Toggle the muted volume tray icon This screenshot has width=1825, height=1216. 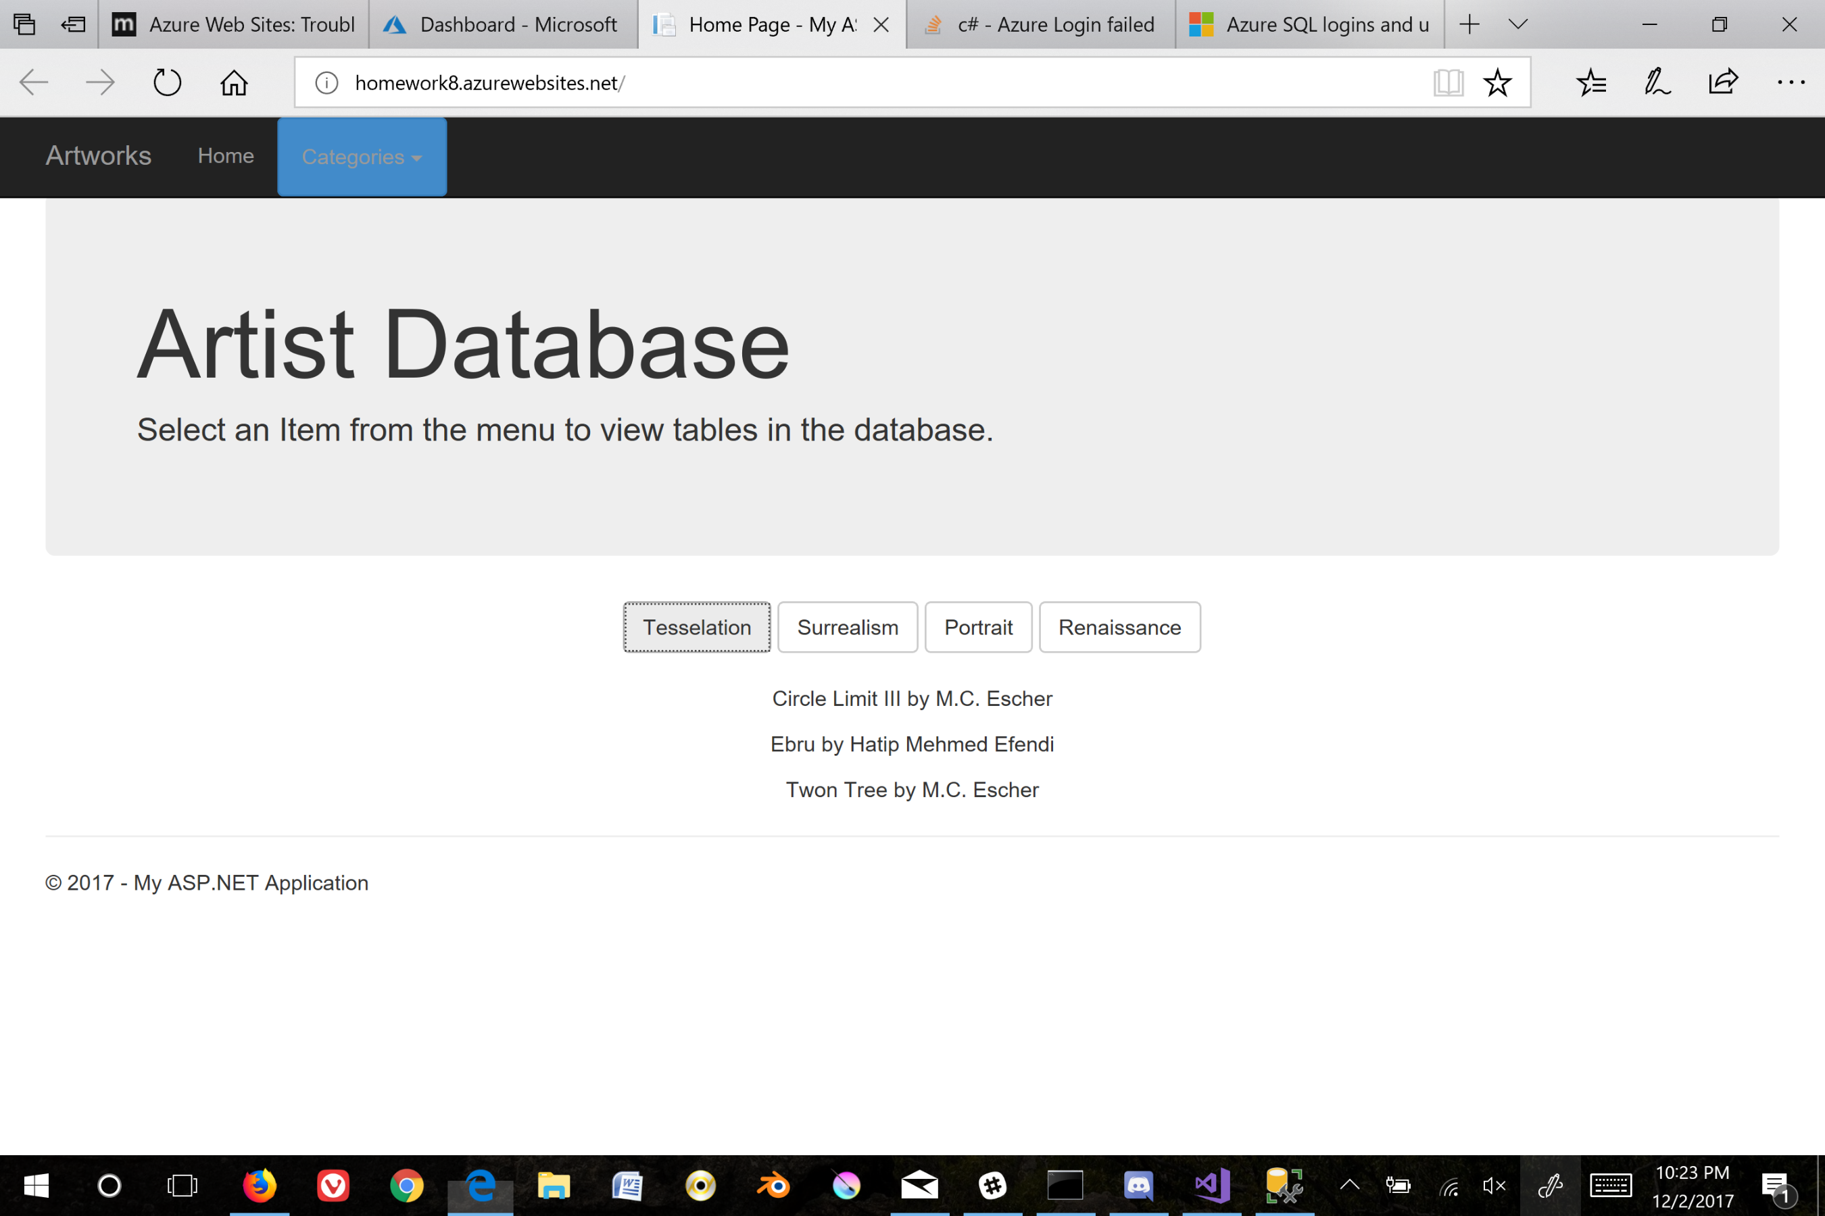coord(1494,1185)
